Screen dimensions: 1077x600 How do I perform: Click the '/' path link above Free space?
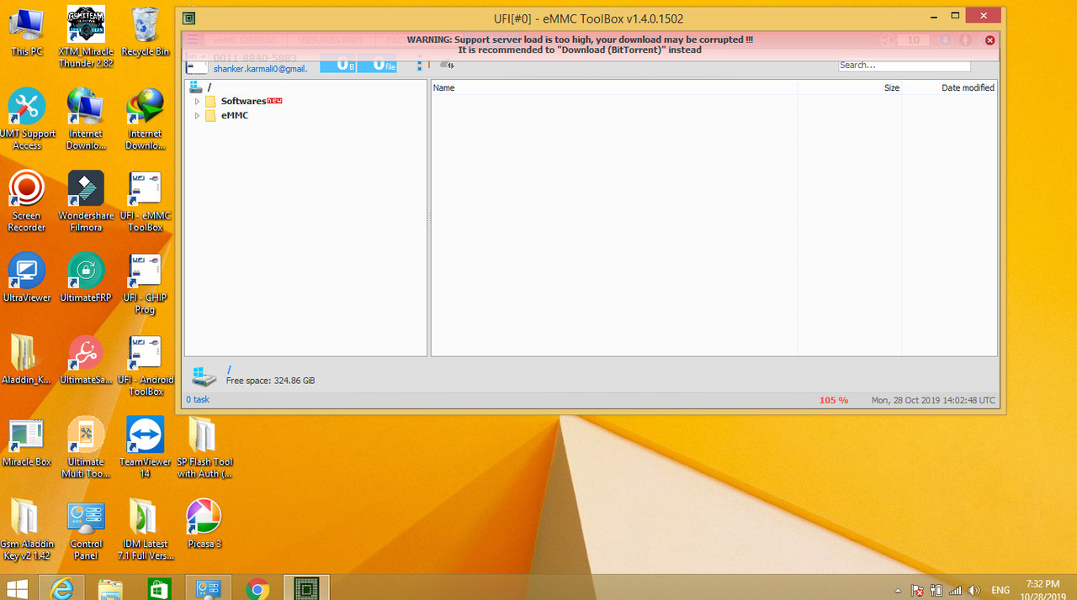(x=229, y=370)
